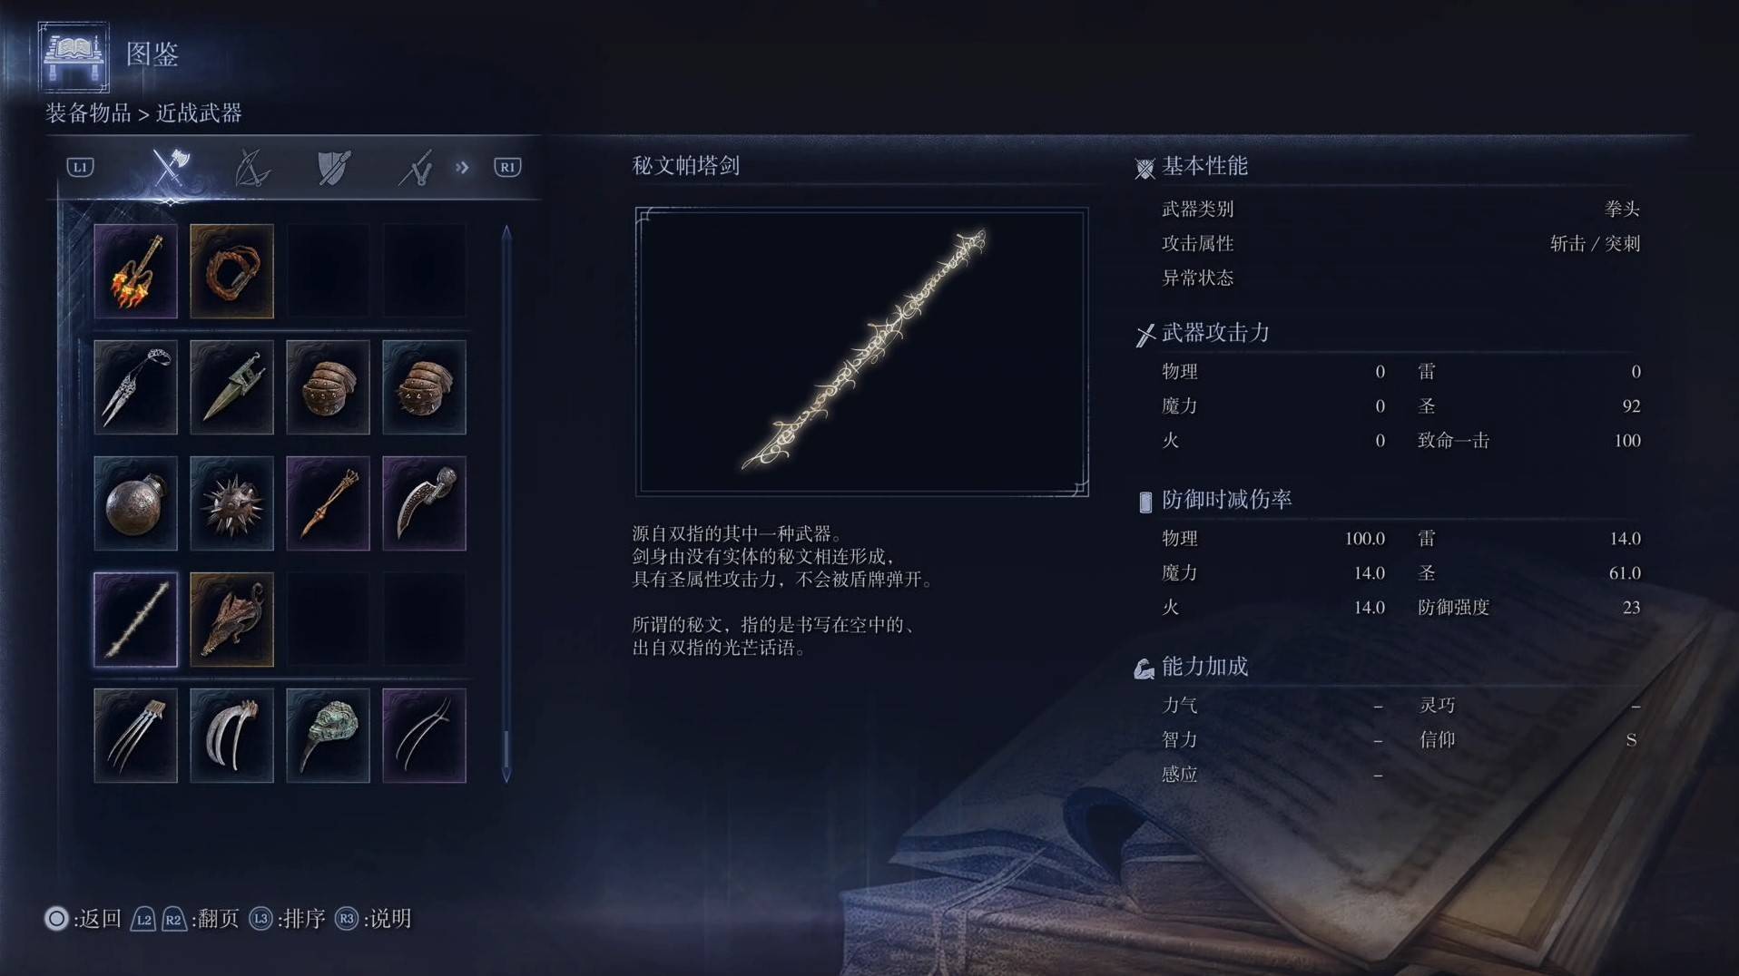The height and width of the screenshot is (976, 1739).
Task: Click scrollbar down arrow in item list
Action: coord(506,776)
